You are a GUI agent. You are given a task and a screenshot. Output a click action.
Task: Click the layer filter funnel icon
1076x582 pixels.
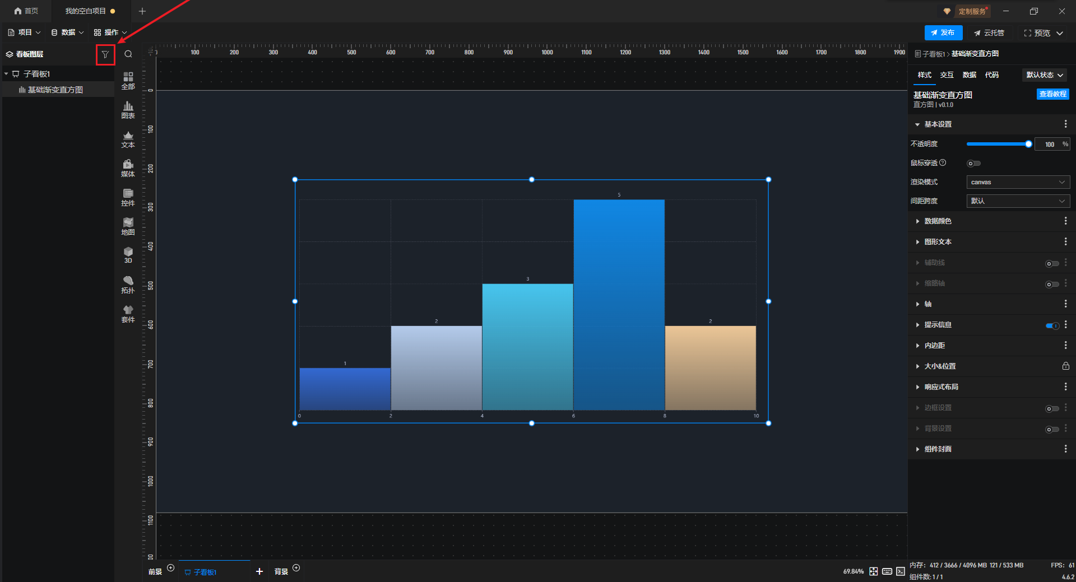click(x=105, y=54)
